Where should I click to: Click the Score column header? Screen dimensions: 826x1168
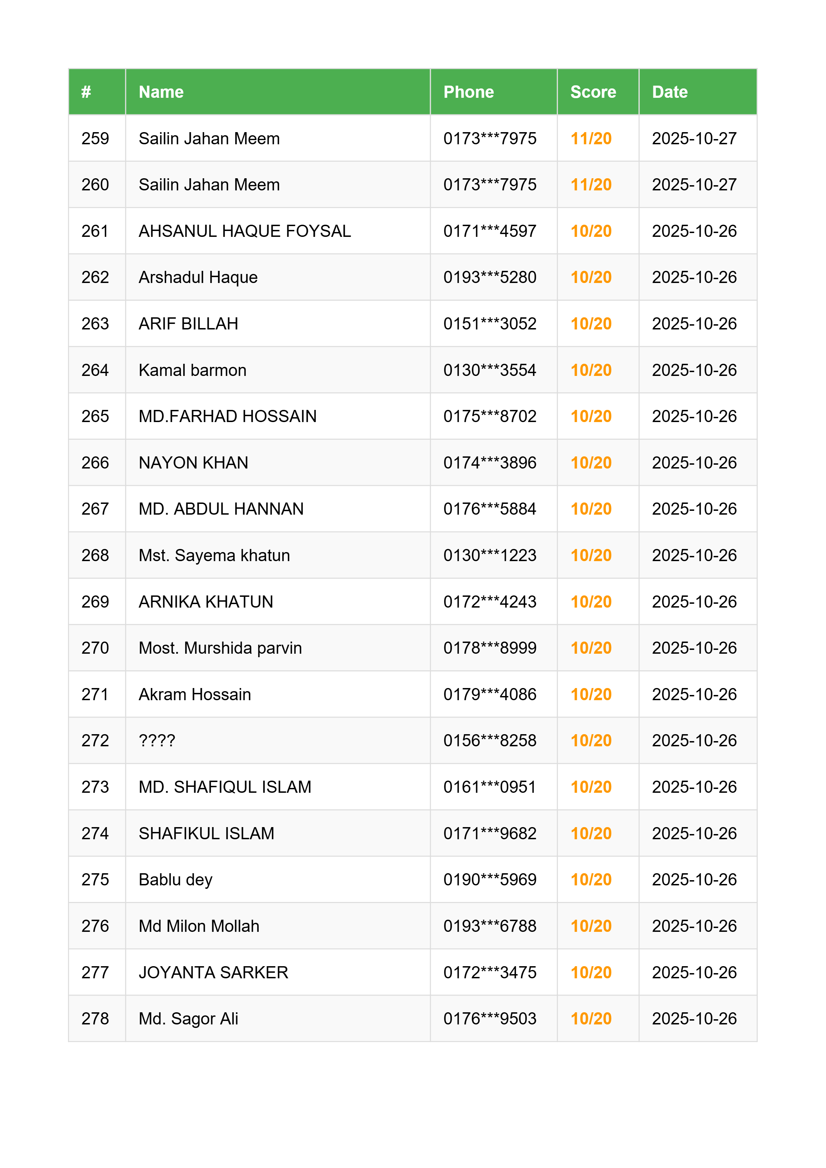coord(593,92)
